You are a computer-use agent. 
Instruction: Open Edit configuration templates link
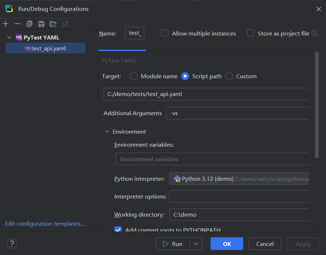pyautogui.click(x=45, y=224)
